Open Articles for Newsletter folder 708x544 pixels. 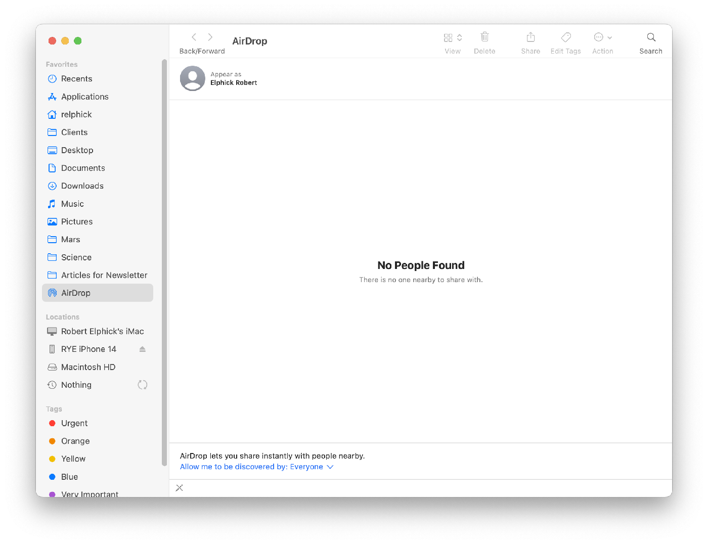(98, 275)
